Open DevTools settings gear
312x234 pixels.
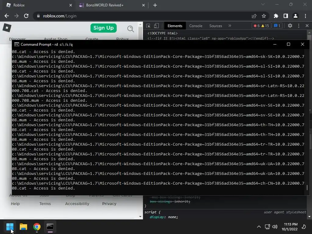click(290, 26)
